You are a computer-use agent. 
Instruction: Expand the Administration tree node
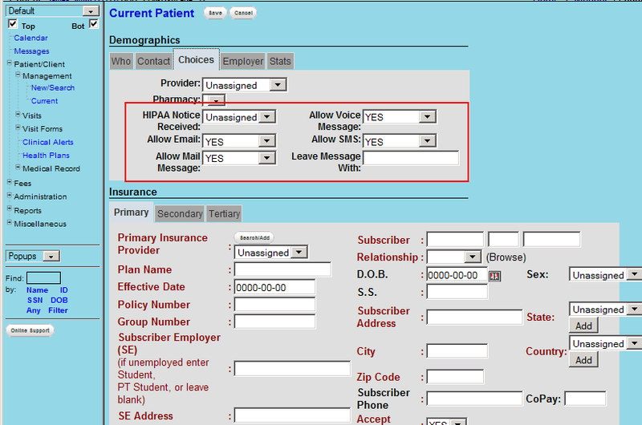(10, 196)
